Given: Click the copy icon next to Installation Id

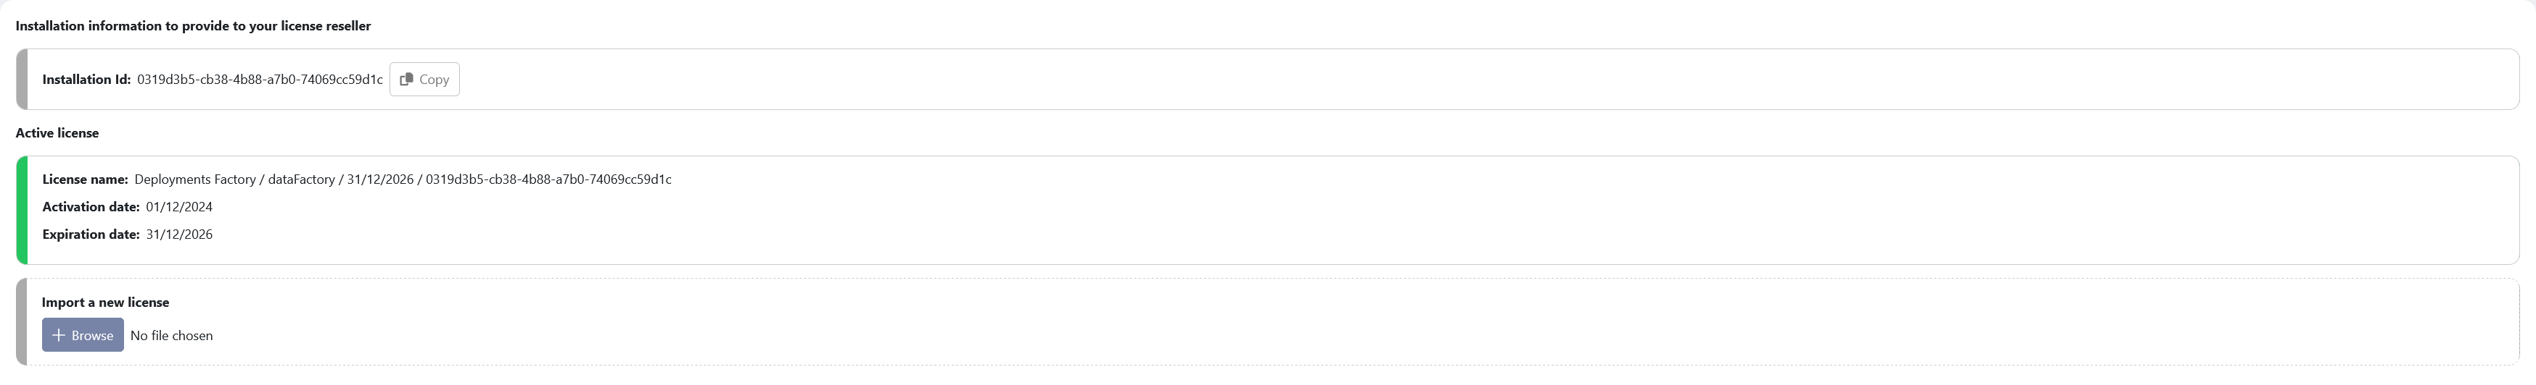Looking at the screenshot, I should (x=405, y=80).
